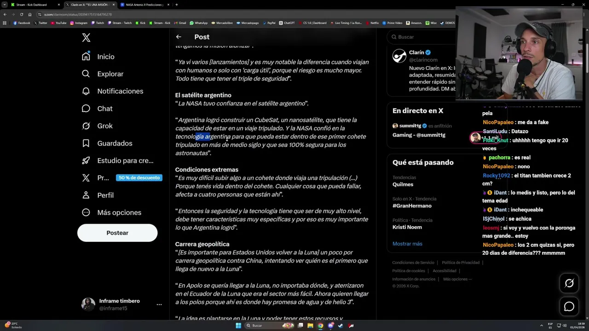The width and height of the screenshot is (589, 331).
Task: Open the WhatsApp bookmark
Action: pos(199,23)
